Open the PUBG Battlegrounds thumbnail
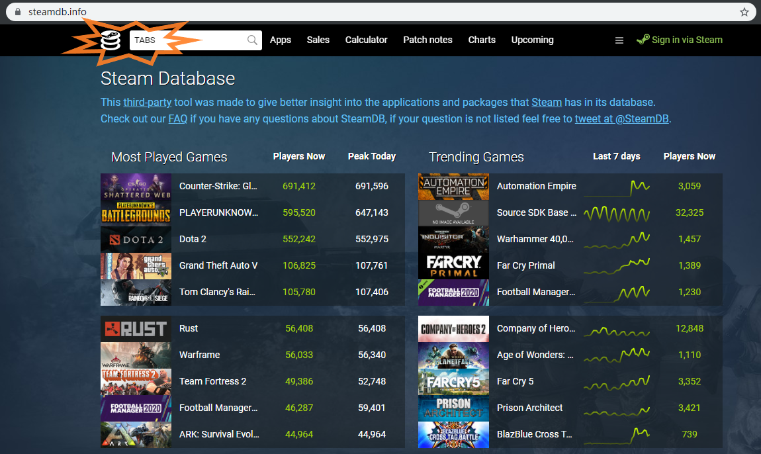 coord(136,213)
